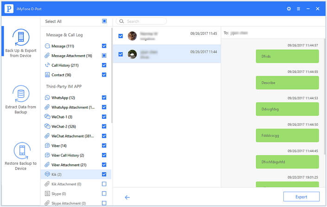
Task: Click the timestamp 09/26/2017 11:44:57
Action: point(303,45)
